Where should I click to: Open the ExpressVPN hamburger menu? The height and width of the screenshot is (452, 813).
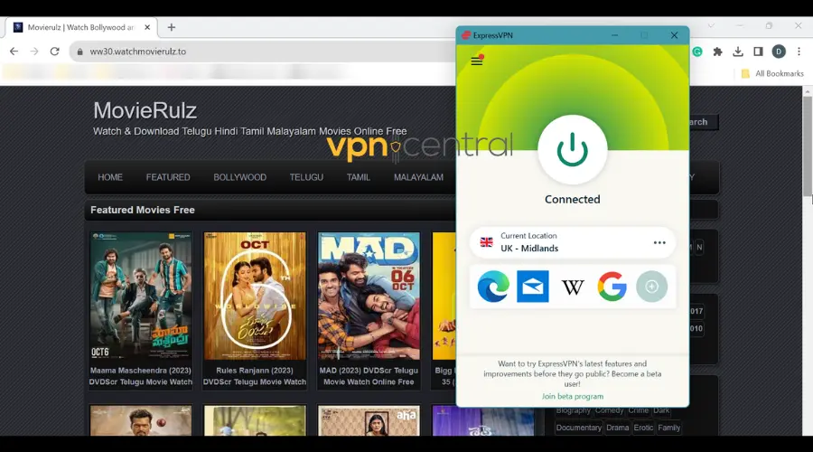[476, 61]
